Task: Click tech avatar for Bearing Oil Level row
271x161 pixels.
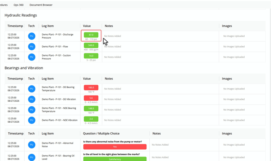Action: pos(32,157)
